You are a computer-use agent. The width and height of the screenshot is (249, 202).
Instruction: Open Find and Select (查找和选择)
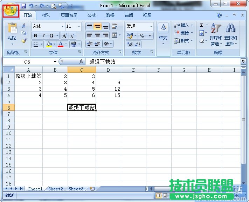pyautogui.click(x=230, y=34)
